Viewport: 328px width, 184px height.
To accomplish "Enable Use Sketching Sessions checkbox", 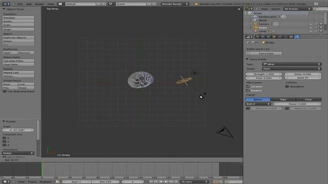I will 5,91.
